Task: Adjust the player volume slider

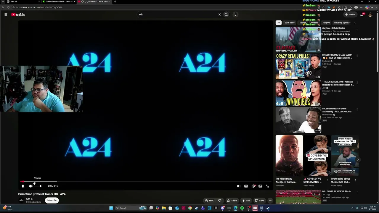Action: [x=38, y=186]
